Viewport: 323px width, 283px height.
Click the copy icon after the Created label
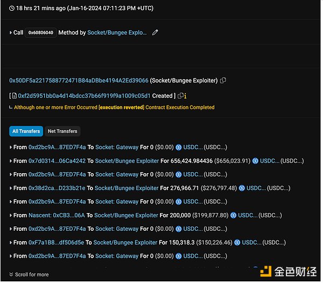click(x=180, y=96)
